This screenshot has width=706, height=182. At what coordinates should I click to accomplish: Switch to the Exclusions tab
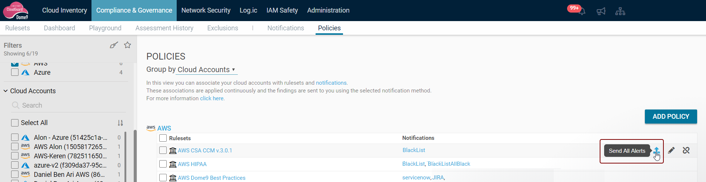(223, 28)
